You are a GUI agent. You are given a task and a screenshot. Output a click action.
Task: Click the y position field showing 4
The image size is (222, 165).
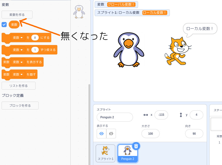pos(196,115)
